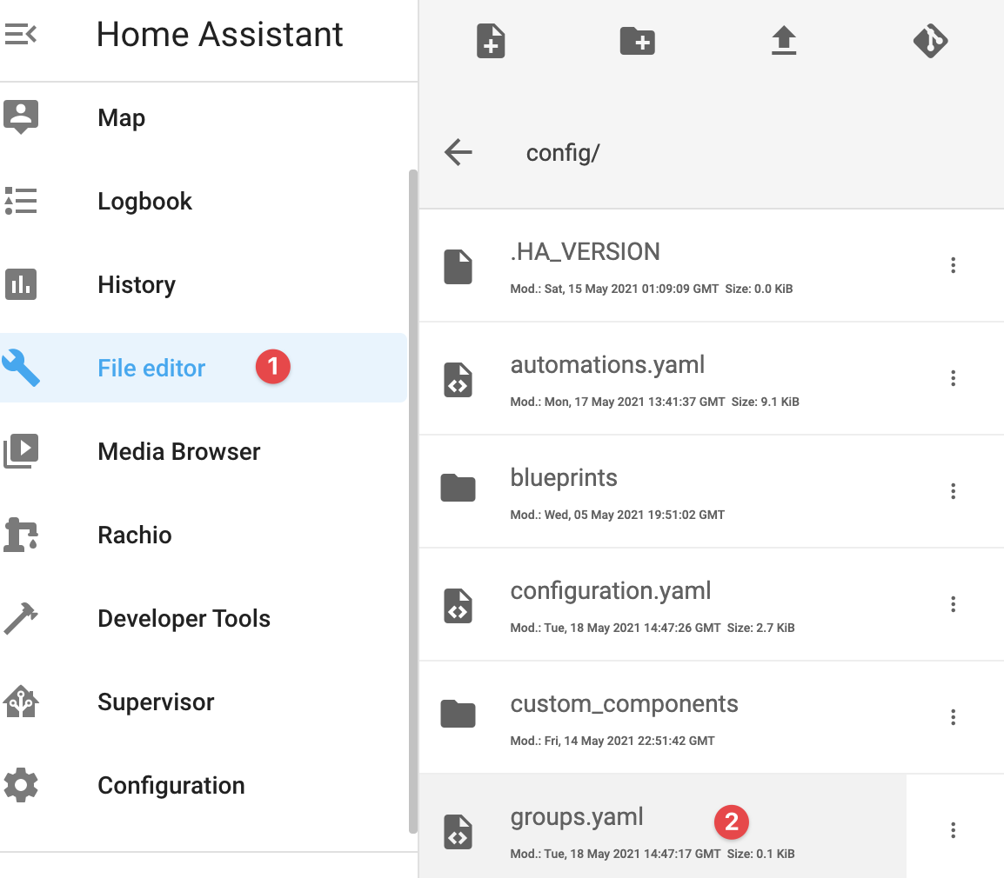Click the automations.yaml code file icon

(458, 380)
